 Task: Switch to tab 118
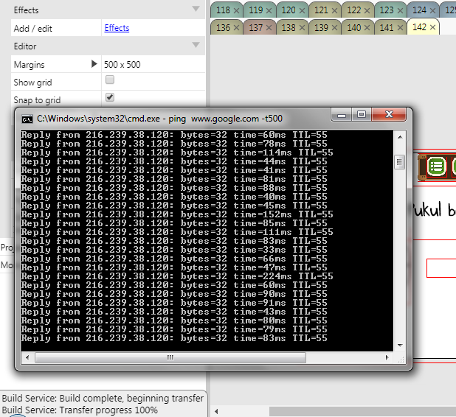223,10
